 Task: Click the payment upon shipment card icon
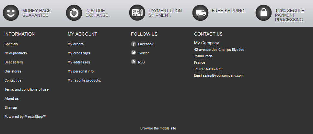137,13
